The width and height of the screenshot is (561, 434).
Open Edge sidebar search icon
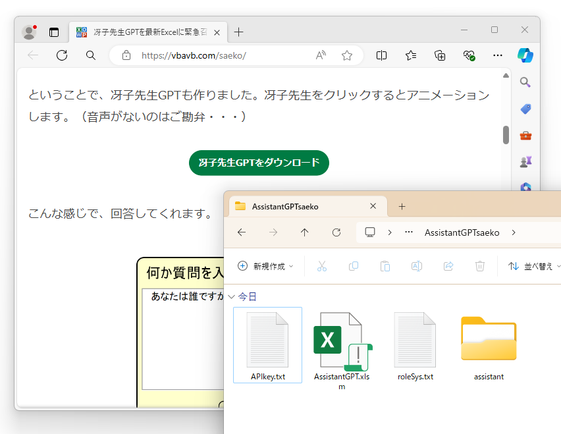(x=525, y=82)
